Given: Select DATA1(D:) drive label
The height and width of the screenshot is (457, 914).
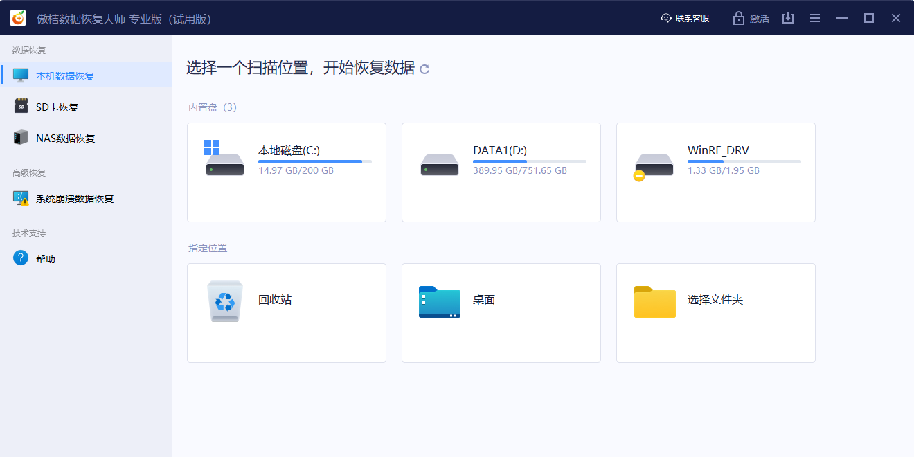Looking at the screenshot, I should tap(500, 150).
